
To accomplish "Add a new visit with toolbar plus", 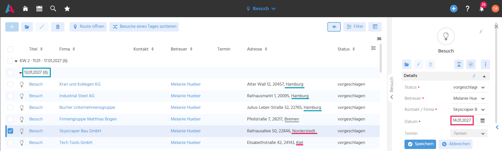I will click(x=12, y=27).
